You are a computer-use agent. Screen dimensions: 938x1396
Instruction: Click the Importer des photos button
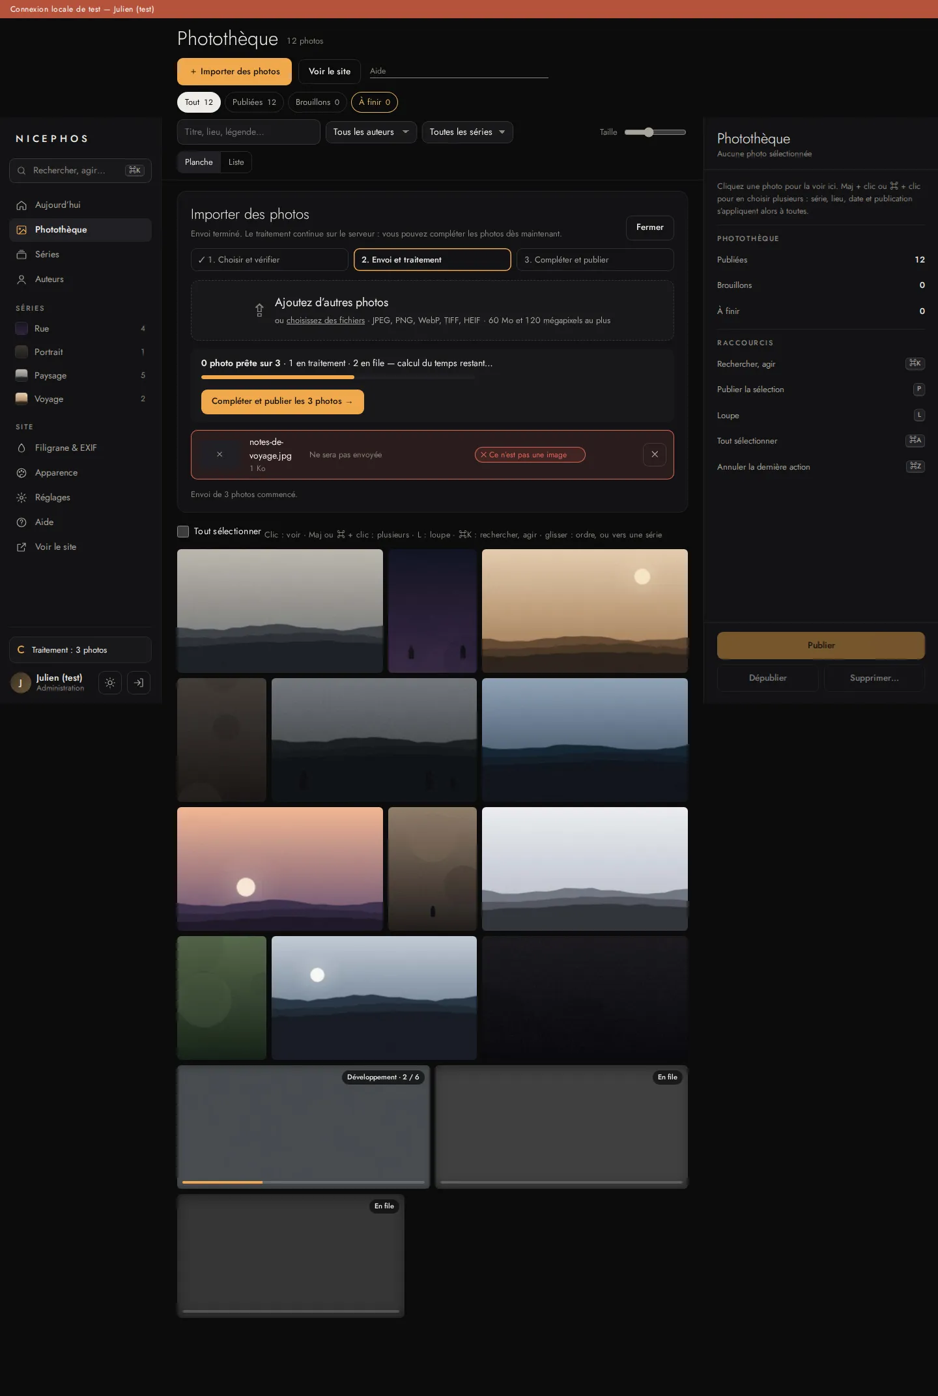[x=234, y=72]
